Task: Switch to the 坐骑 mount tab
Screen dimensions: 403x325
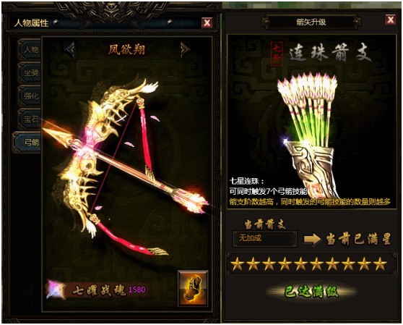Action: [30, 73]
